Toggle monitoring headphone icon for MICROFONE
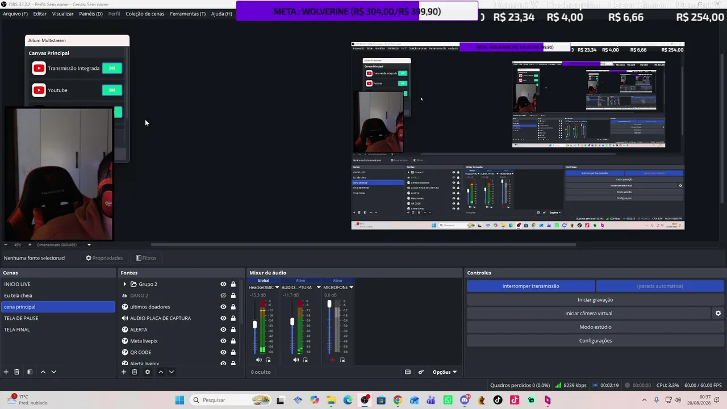This screenshot has width=727, height=409. 342,360
